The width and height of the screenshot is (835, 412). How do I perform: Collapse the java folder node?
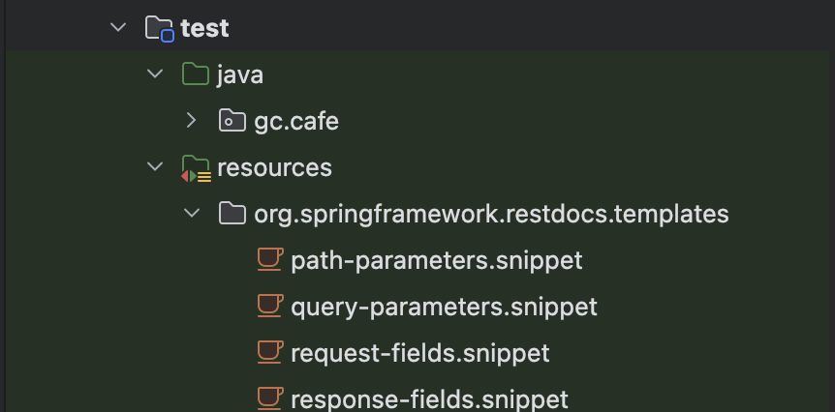click(155, 74)
